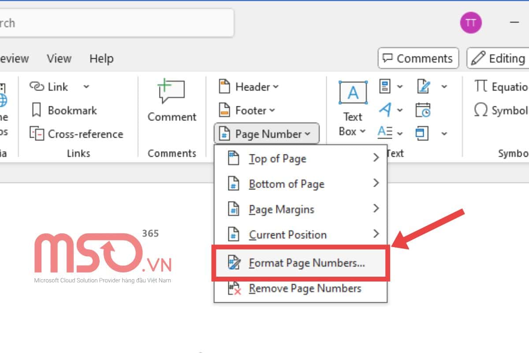Image resolution: width=529 pixels, height=353 pixels.
Task: Open the Header dropdown
Action: [249, 87]
